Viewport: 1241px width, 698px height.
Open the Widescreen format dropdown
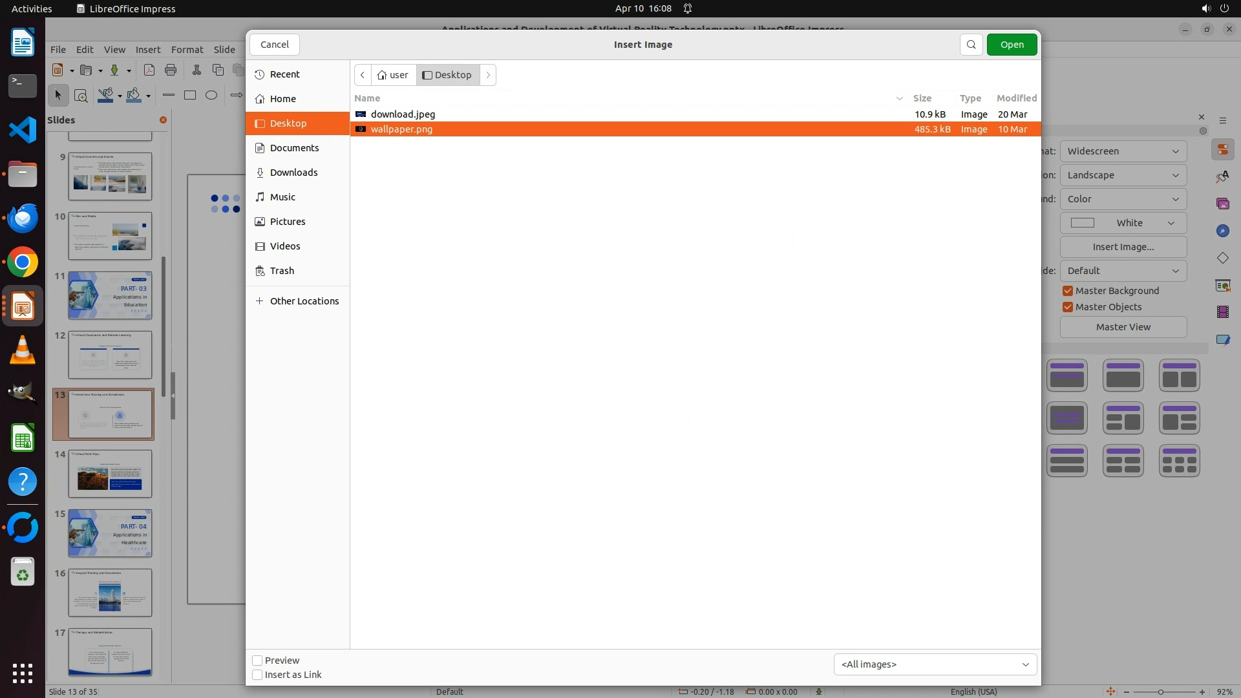(1123, 151)
